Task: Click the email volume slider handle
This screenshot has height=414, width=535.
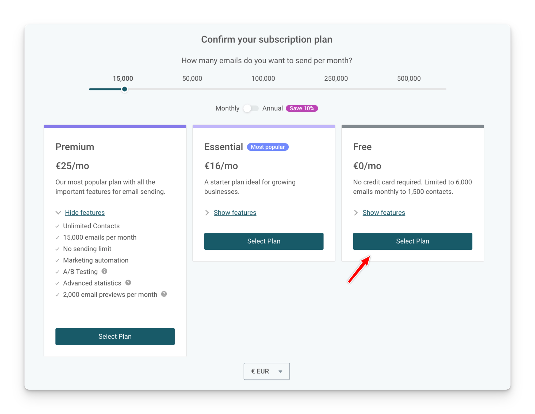Action: click(x=125, y=89)
